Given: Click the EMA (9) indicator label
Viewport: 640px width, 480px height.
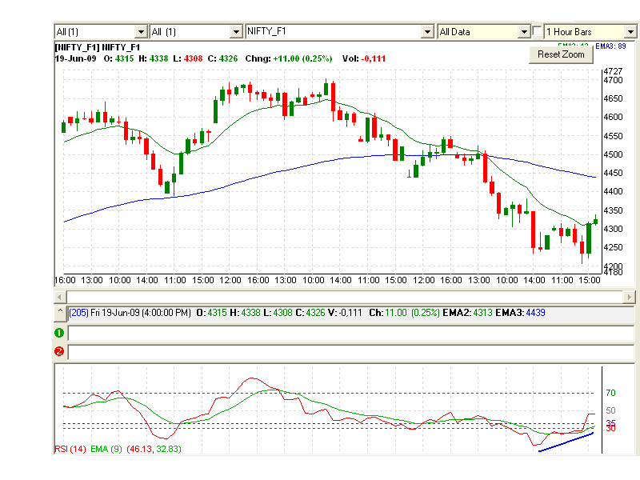Looking at the screenshot, I should (106, 449).
